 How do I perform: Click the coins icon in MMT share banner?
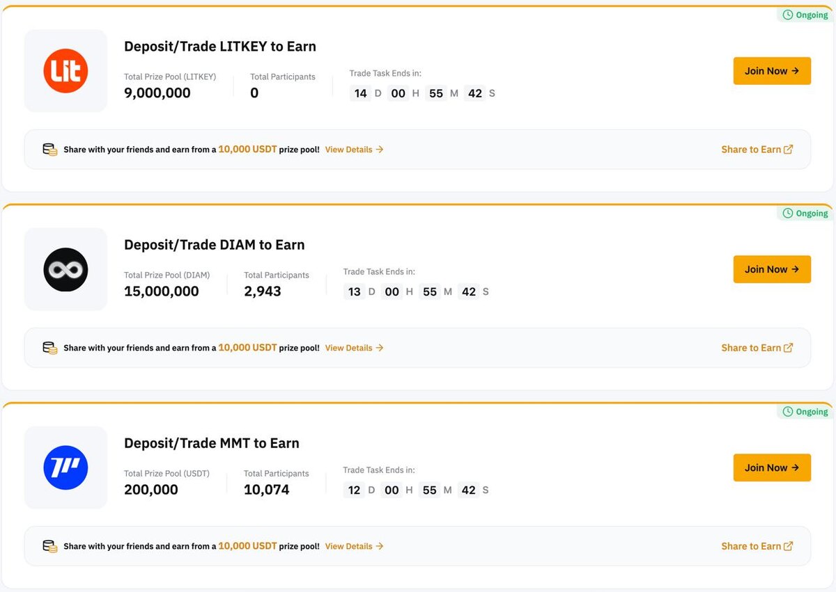[50, 546]
